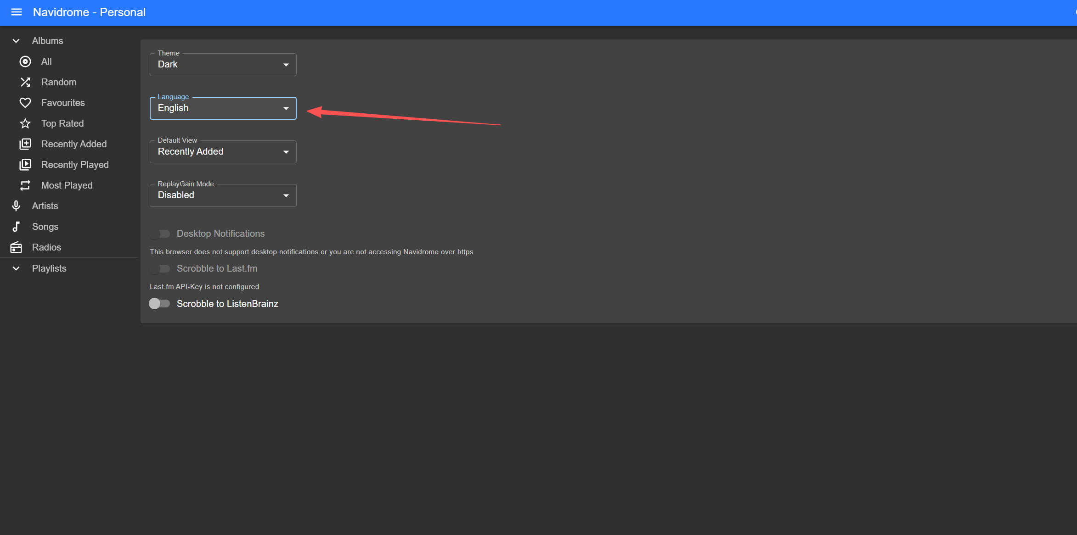This screenshot has width=1077, height=535.
Task: Open the ReplayGain Mode dropdown
Action: (223, 195)
